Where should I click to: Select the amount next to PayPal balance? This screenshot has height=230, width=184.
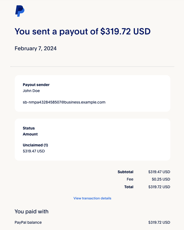click(159, 222)
